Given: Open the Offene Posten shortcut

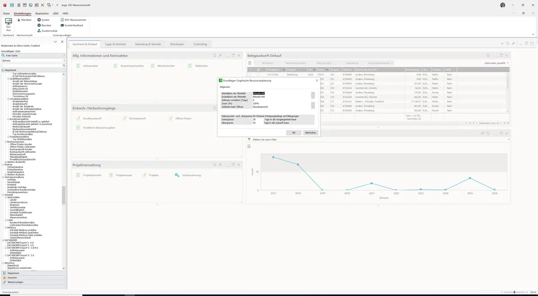Looking at the screenshot, I should pyautogui.click(x=180, y=118).
